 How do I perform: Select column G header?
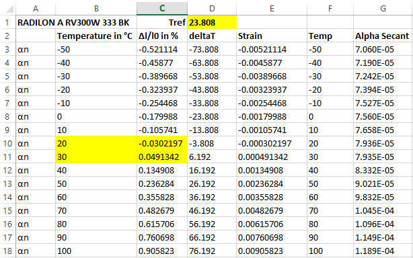coord(383,9)
